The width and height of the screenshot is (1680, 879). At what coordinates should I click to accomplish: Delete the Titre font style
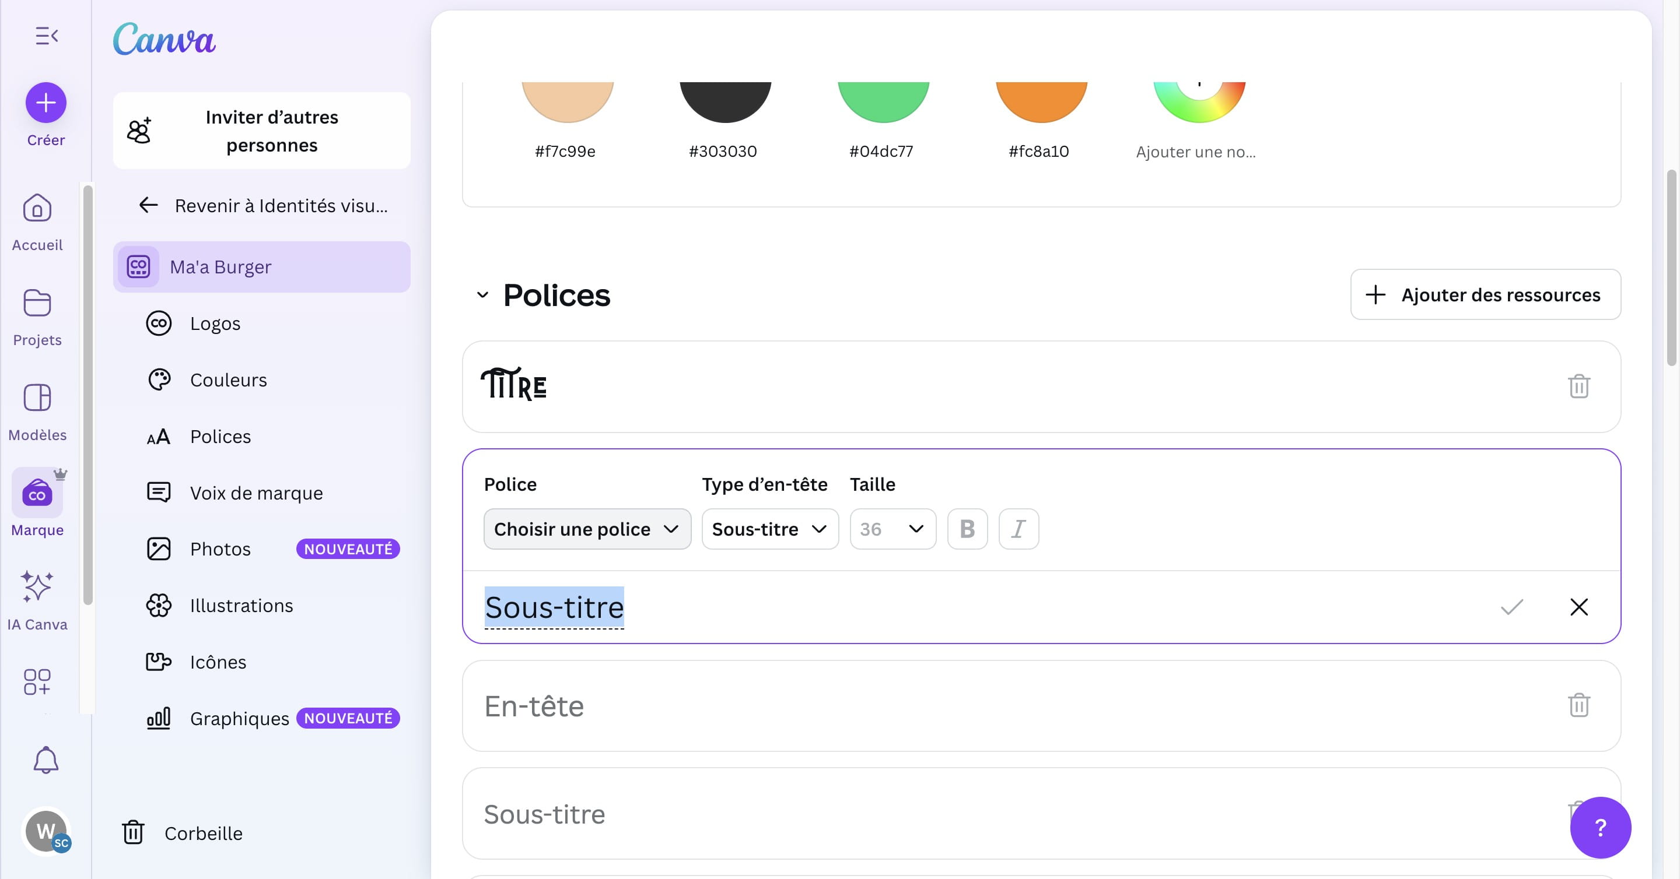tap(1578, 386)
